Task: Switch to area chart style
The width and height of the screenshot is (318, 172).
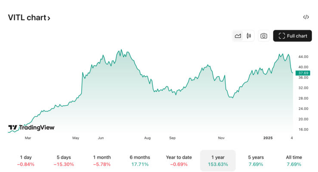Action: pyautogui.click(x=238, y=36)
